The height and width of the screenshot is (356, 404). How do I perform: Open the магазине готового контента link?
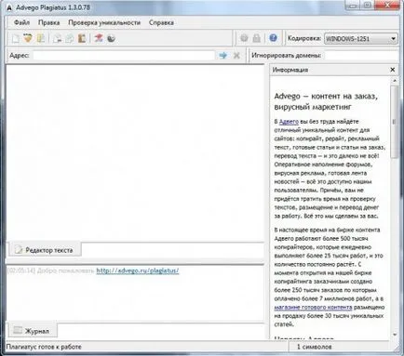pyautogui.click(x=313, y=308)
